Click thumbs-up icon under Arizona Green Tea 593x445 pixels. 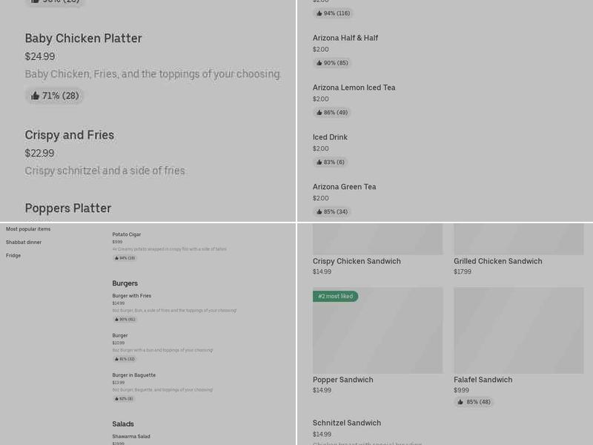319,212
